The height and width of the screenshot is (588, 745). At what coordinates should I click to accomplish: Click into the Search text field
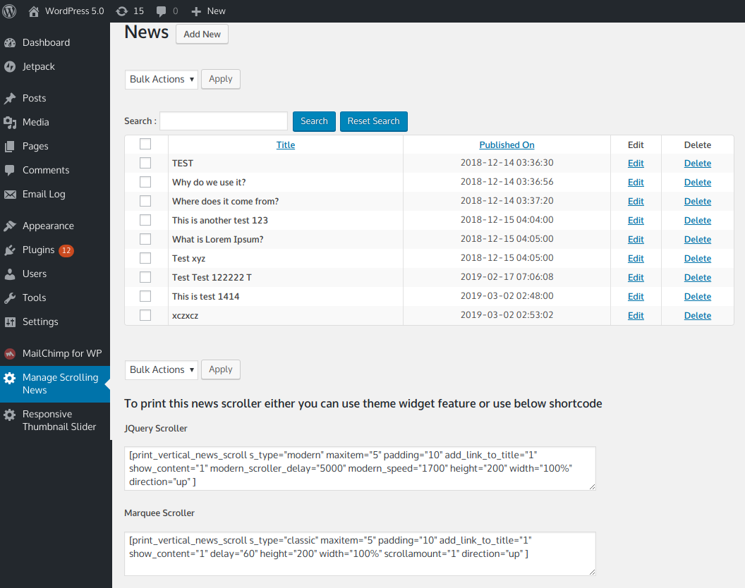[224, 121]
